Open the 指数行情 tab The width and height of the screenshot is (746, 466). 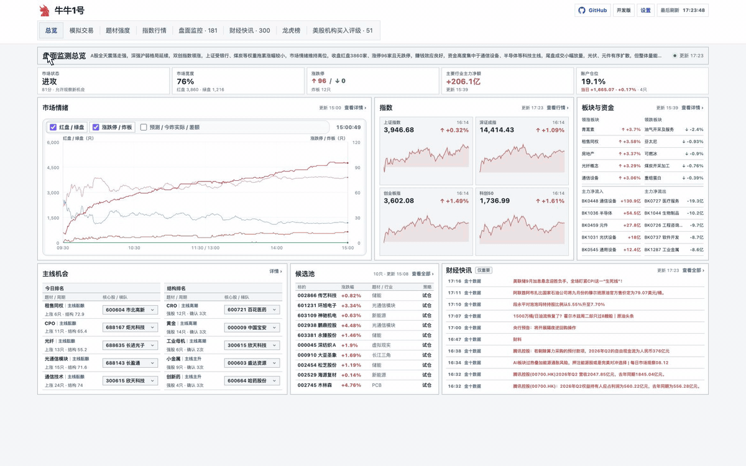(154, 30)
